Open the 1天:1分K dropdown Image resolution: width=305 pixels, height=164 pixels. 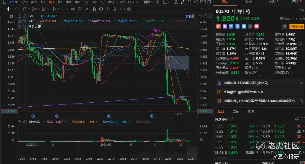coord(129,2)
